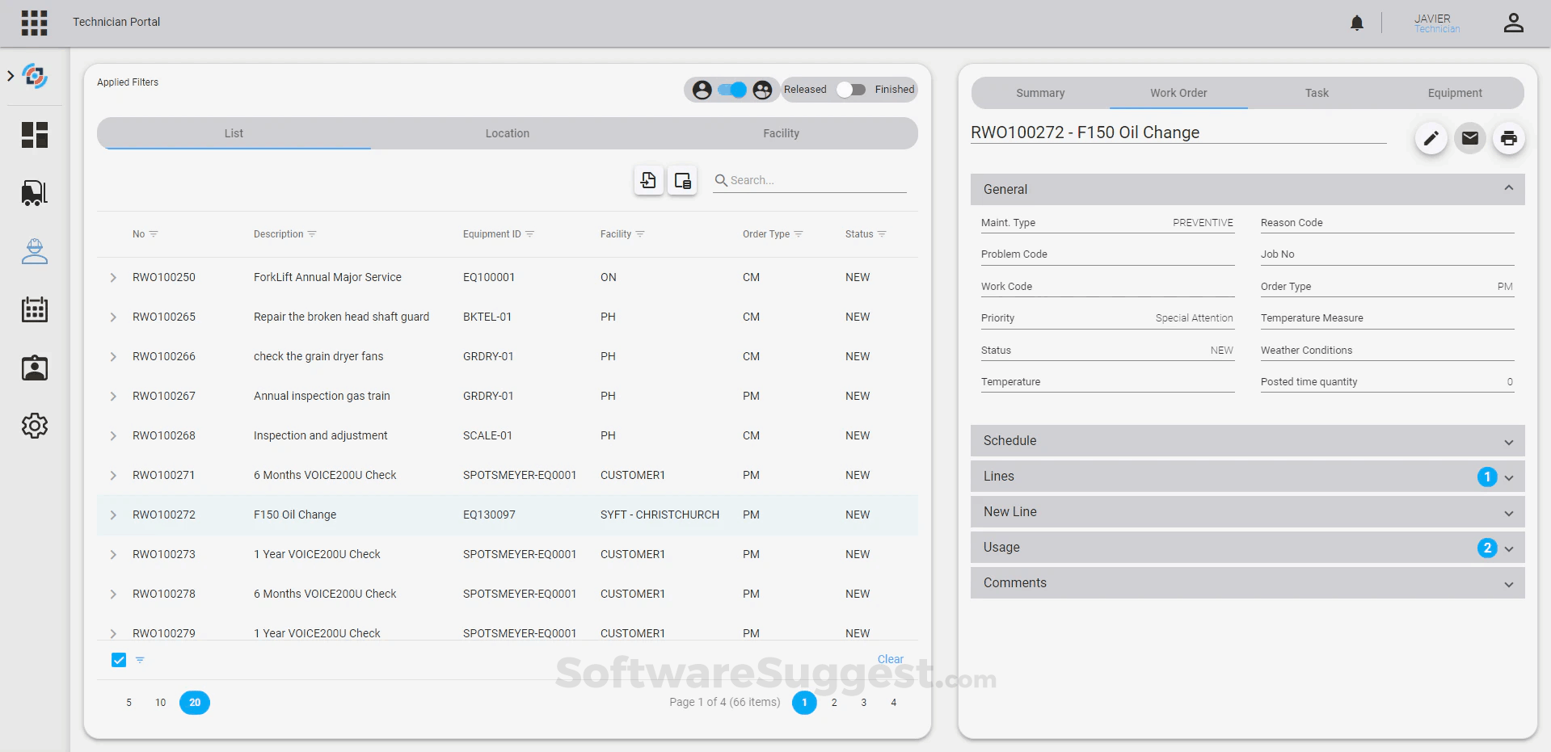This screenshot has height=752, width=1551.
Task: Open the settings gear in the sidebar
Action: [x=34, y=426]
